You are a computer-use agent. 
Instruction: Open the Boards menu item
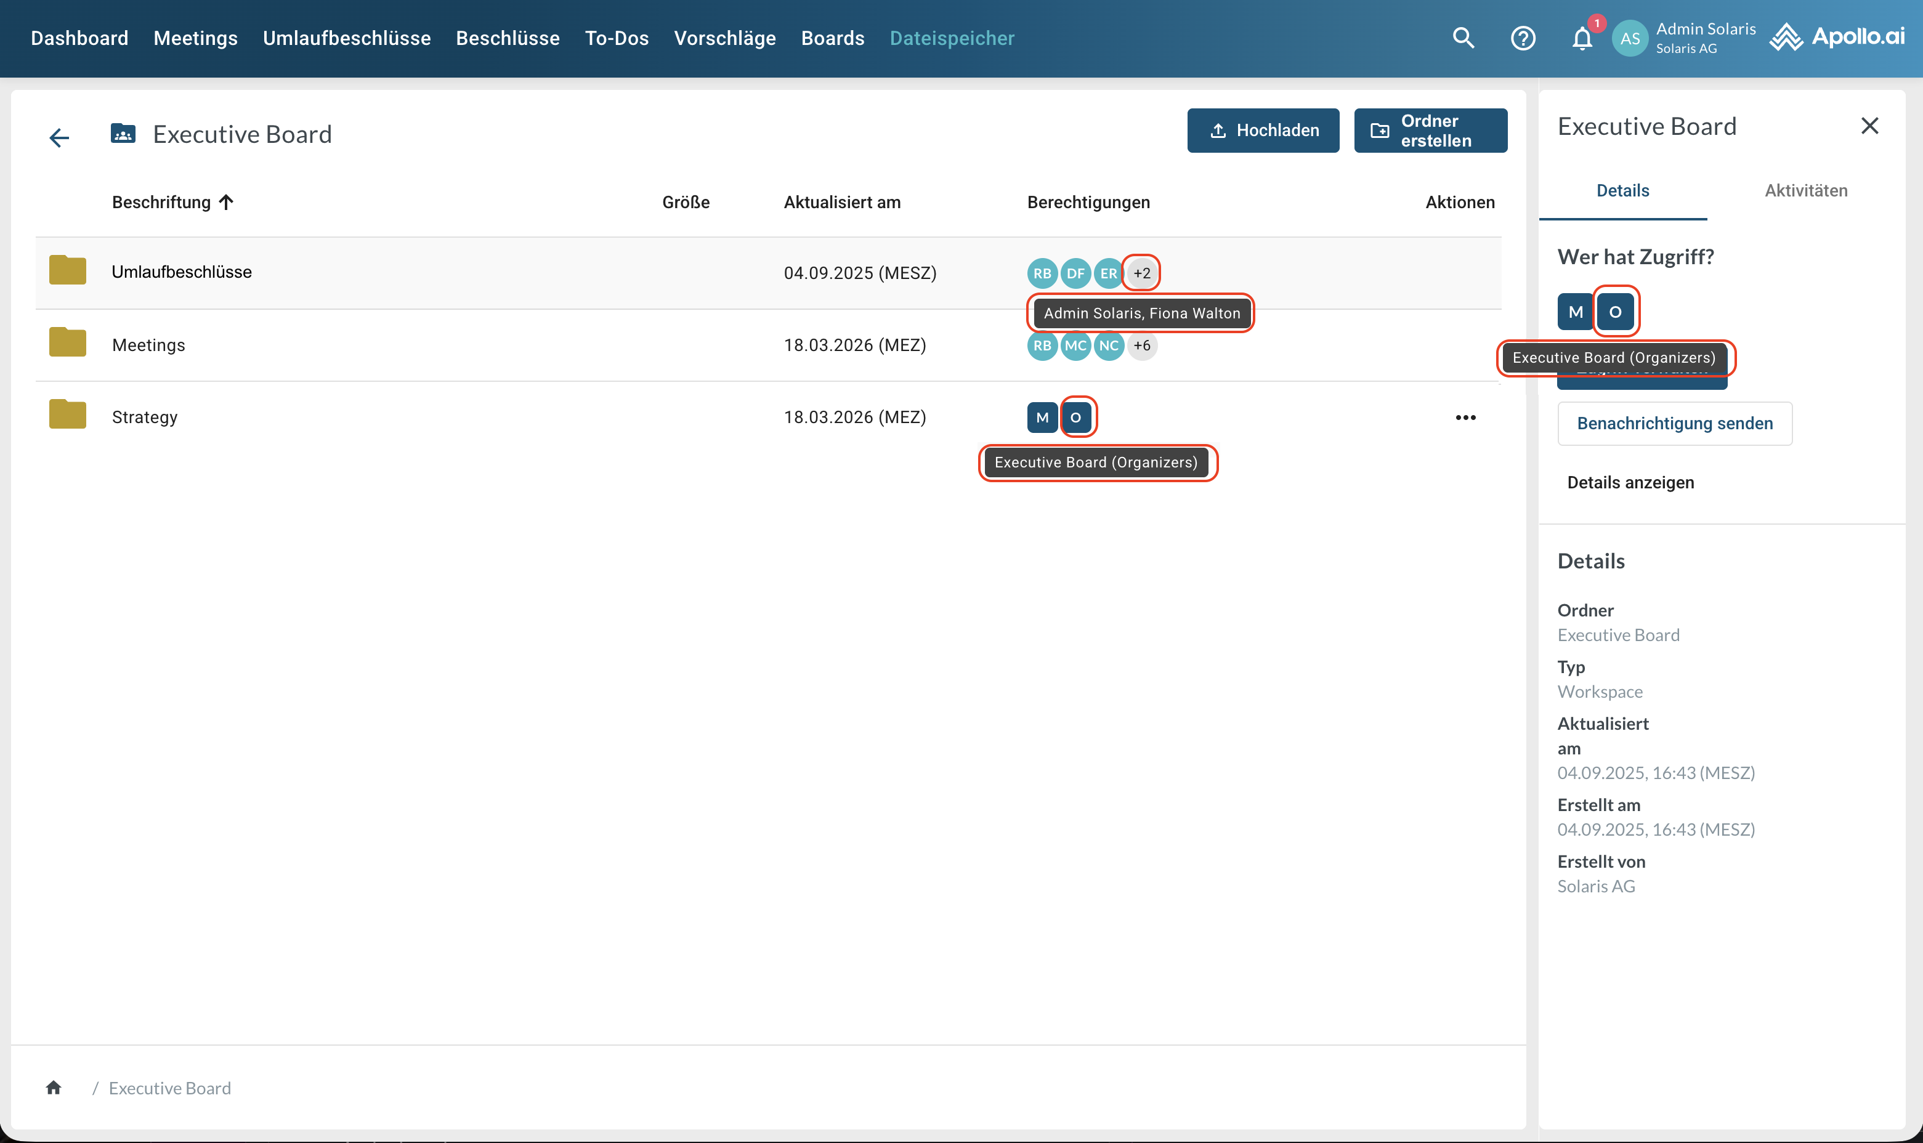pos(832,38)
